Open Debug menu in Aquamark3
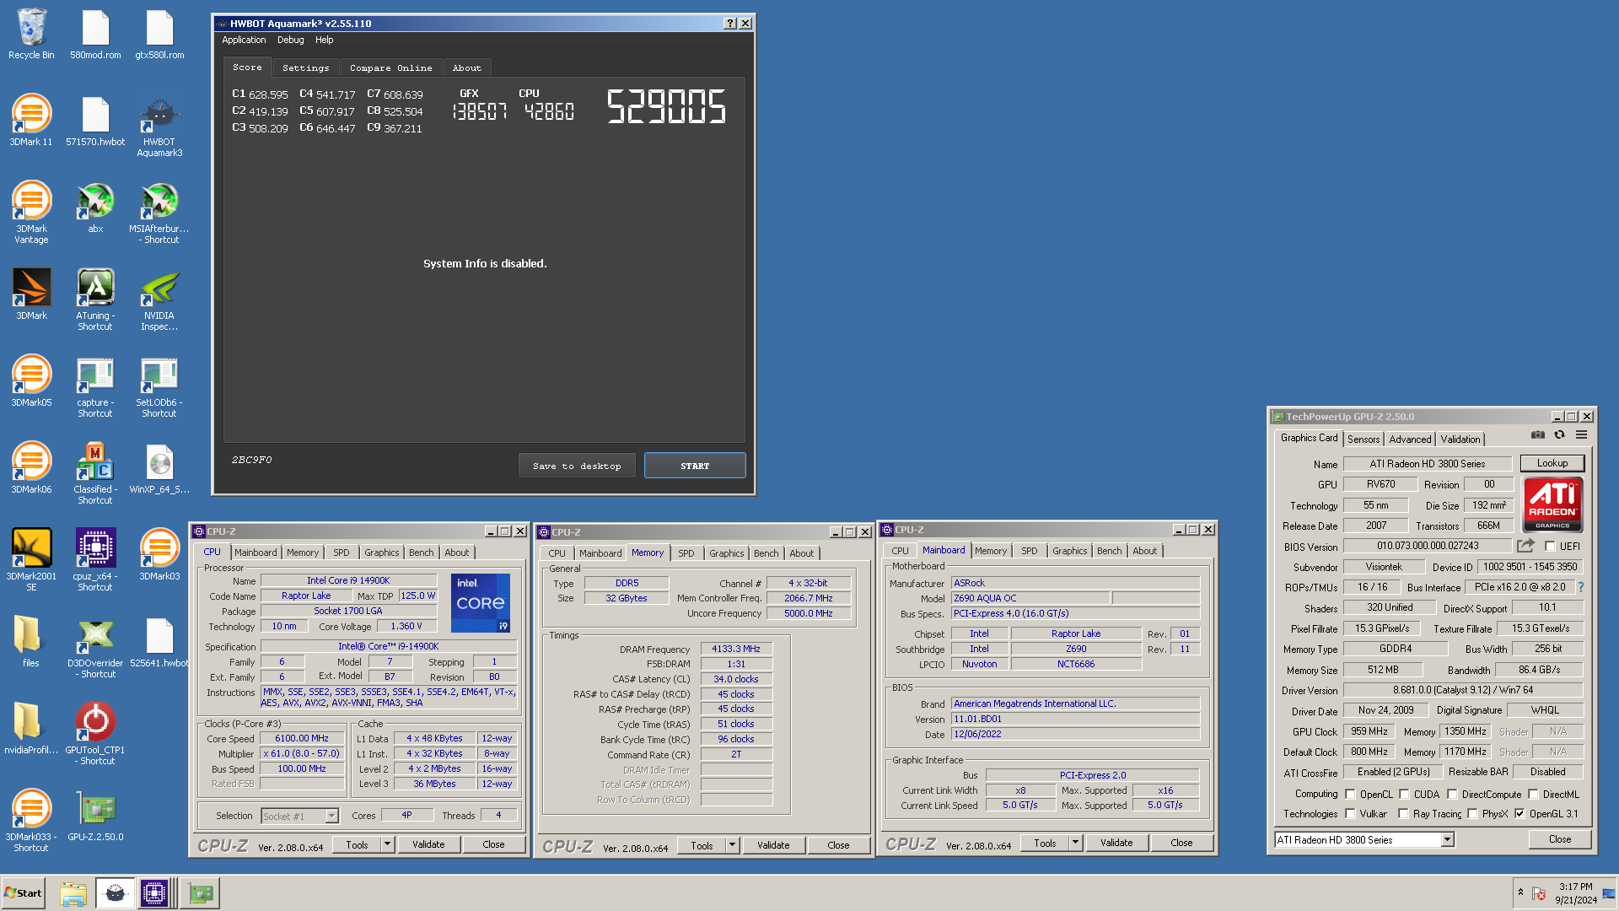 [290, 40]
